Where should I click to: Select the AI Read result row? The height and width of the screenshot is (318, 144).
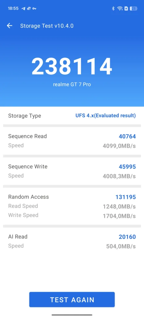(x=72, y=241)
